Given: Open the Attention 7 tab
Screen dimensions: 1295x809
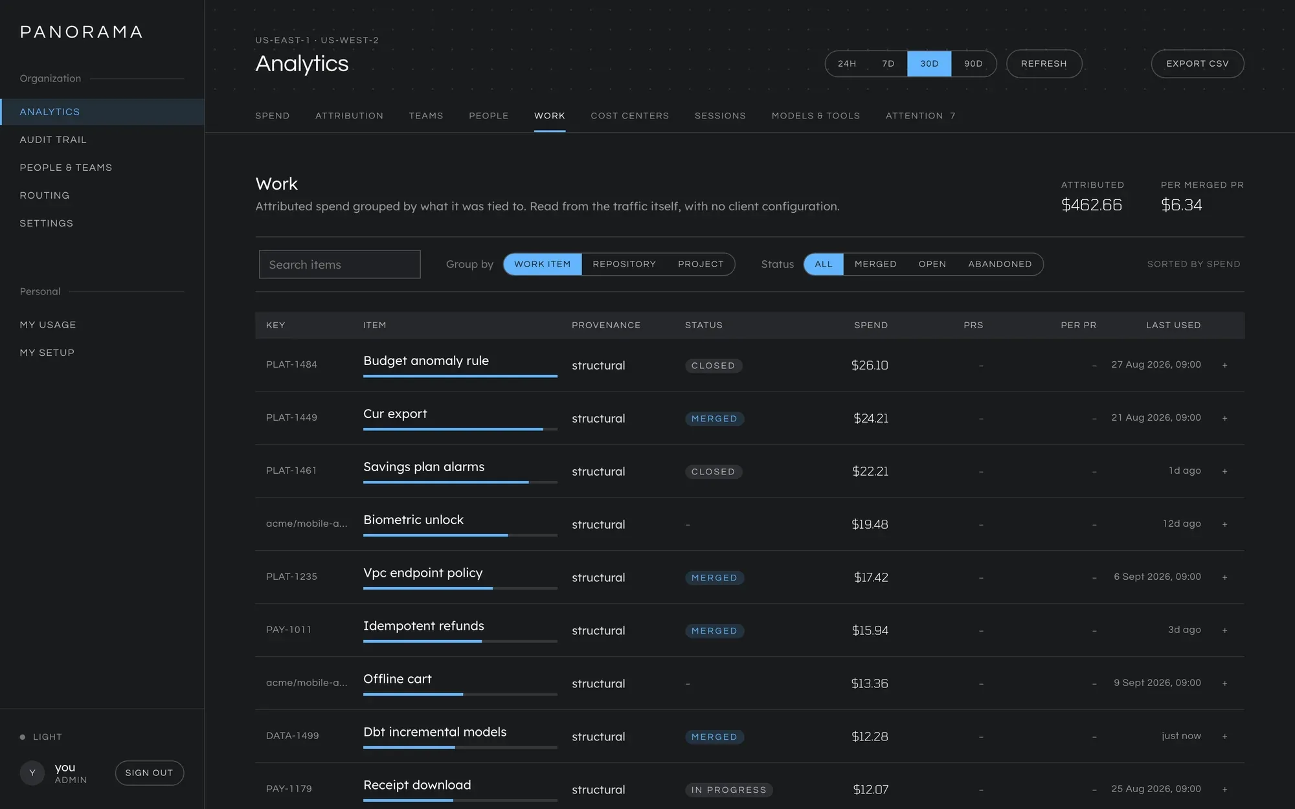Looking at the screenshot, I should coord(921,116).
